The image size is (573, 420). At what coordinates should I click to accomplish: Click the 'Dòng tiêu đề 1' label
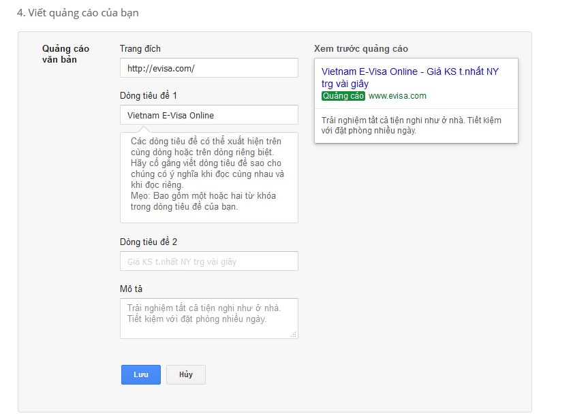click(149, 96)
